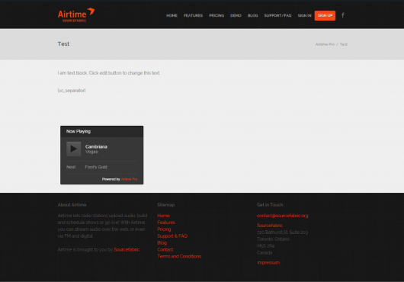The width and height of the screenshot is (404, 282).
Task: Open the Home menu item
Action: (x=172, y=15)
